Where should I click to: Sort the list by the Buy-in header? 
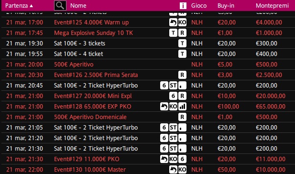(226, 6)
